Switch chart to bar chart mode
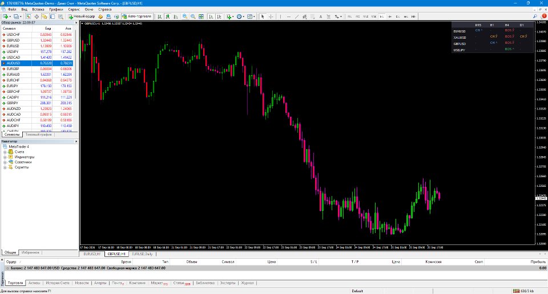This screenshot has height=294, width=548. 160,17
